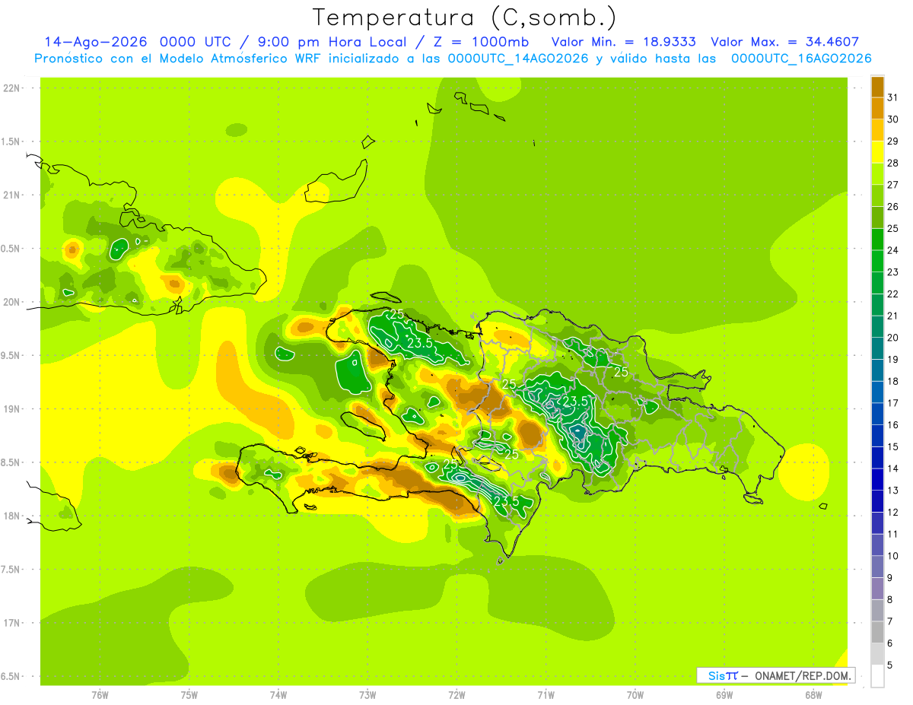Select 'Valor Max. = 34.4607' text
This screenshot has height=705, width=913.
pyautogui.click(x=784, y=42)
